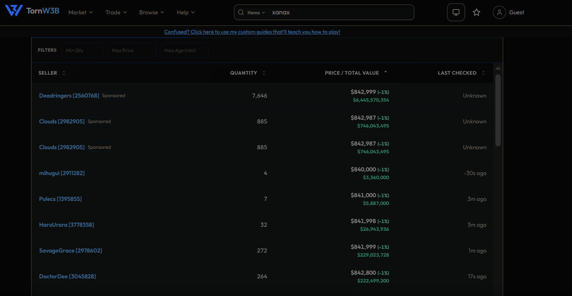572x296 pixels.
Task: Open seller DoctorDee [3045828] profile
Action: tap(68, 276)
